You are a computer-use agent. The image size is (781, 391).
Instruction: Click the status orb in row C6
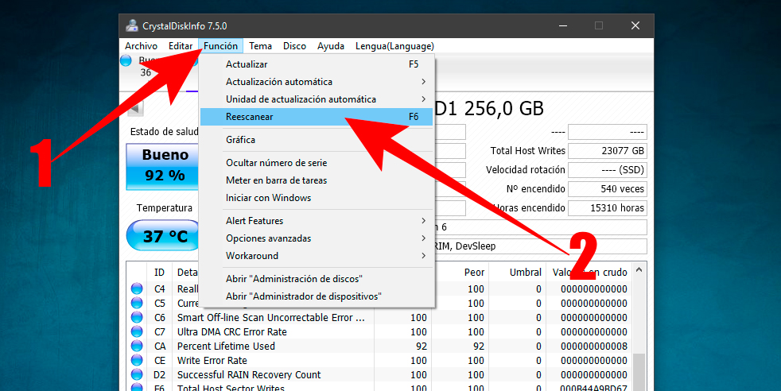pos(137,317)
